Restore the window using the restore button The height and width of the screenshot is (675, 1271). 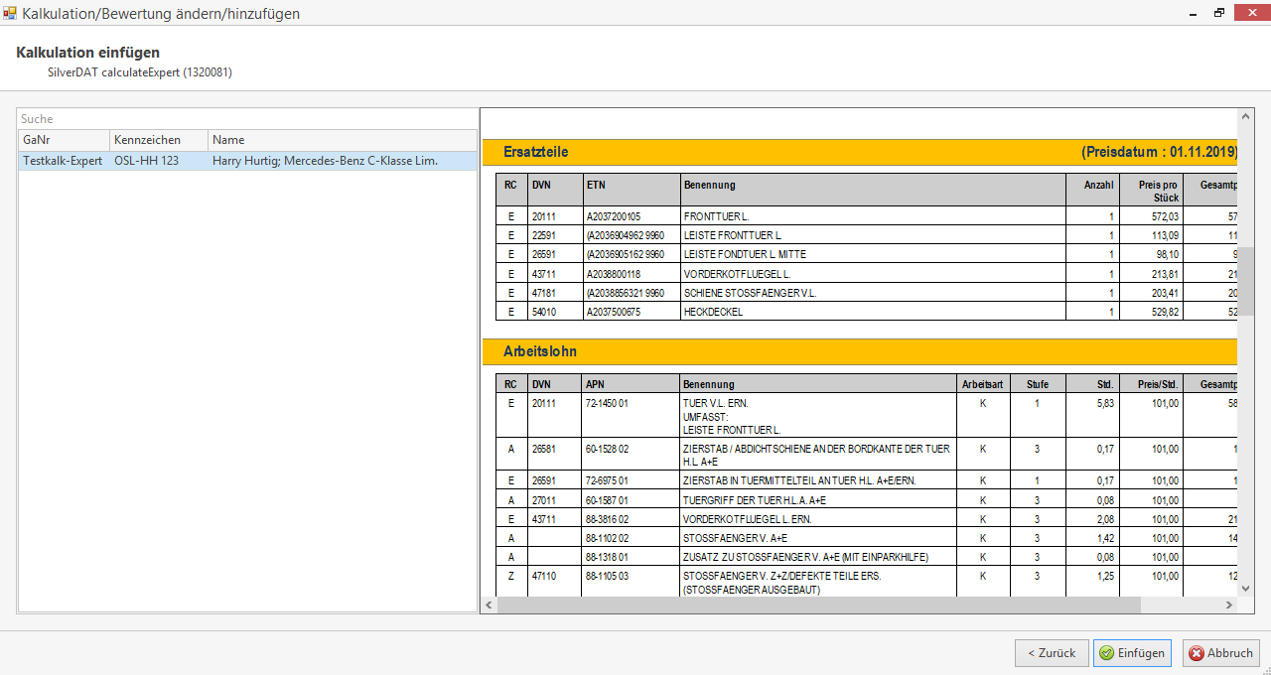point(1218,13)
